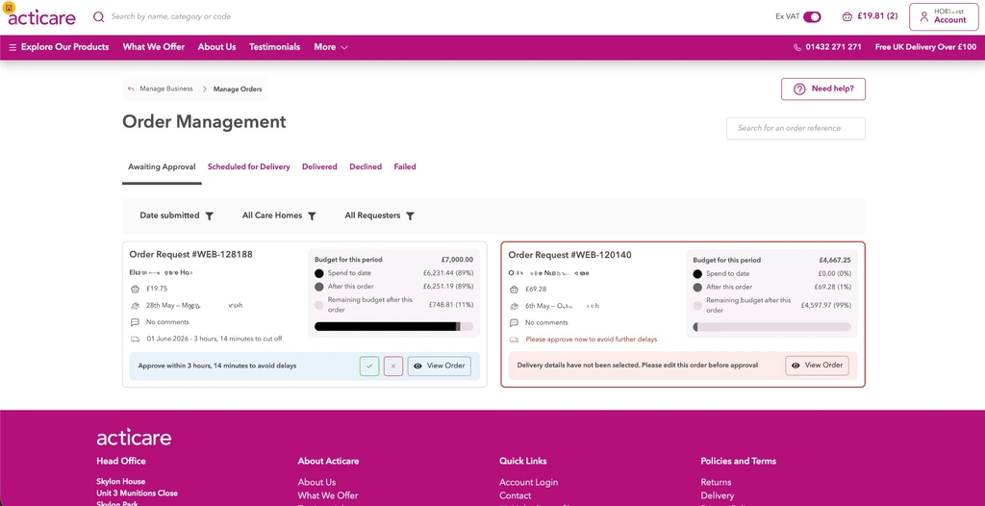This screenshot has width=985, height=506.
Task: Open the All Care Homes filter
Action: [x=279, y=215]
